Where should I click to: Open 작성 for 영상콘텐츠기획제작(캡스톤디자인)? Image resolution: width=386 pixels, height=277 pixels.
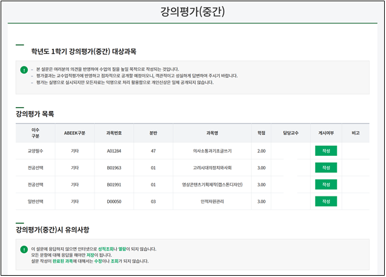click(x=326, y=184)
